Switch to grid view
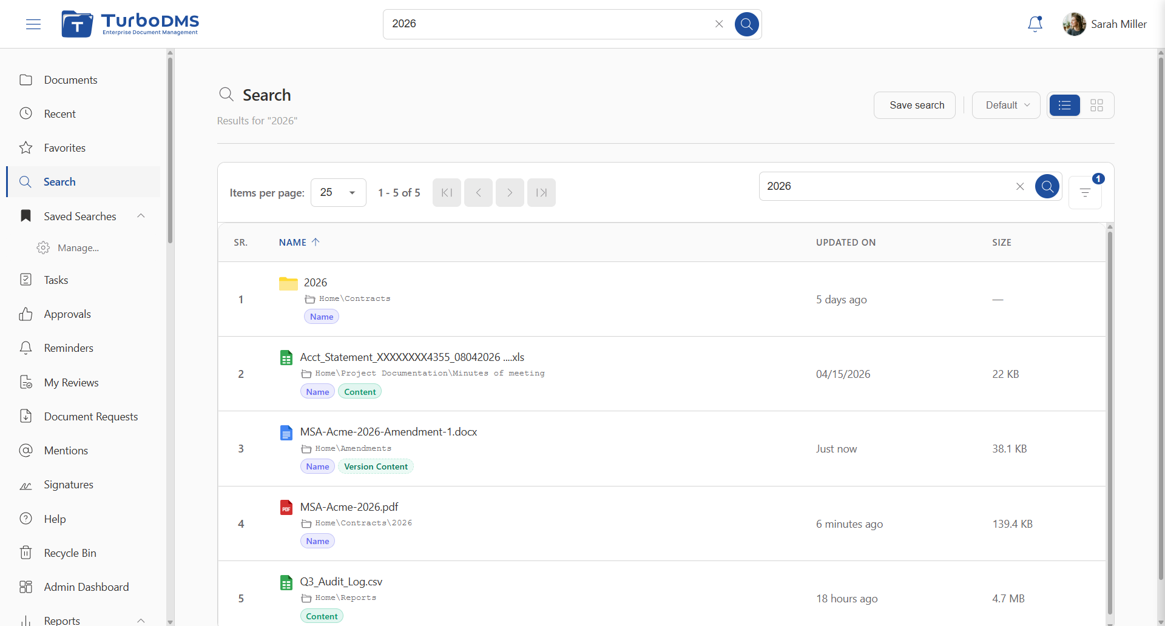This screenshot has width=1165, height=626. (1096, 106)
